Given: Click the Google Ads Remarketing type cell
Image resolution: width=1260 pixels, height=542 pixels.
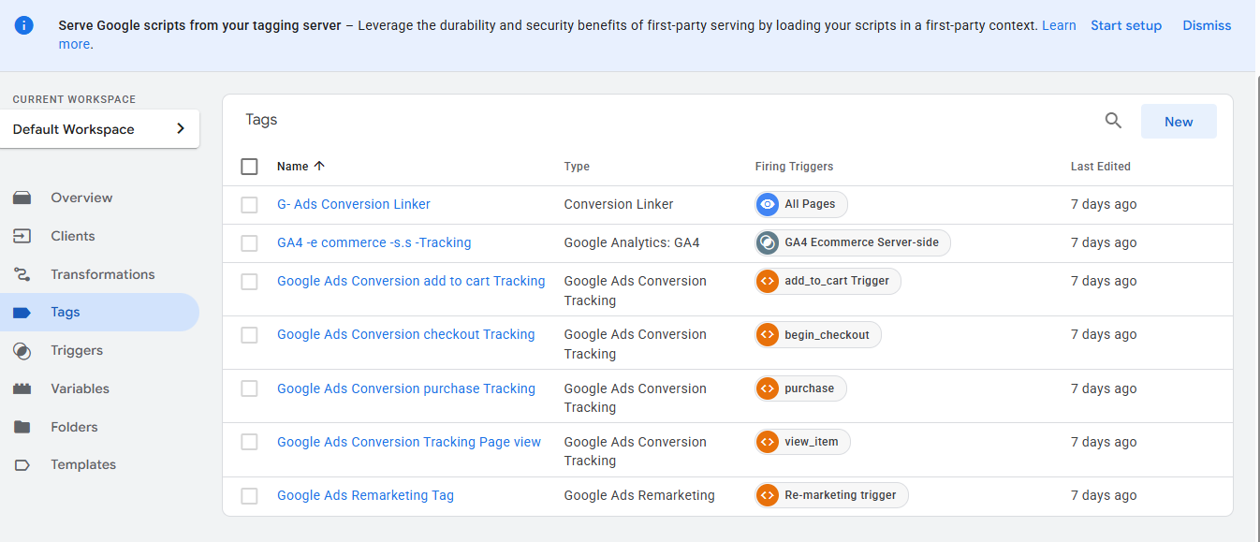Looking at the screenshot, I should pyautogui.click(x=639, y=495).
